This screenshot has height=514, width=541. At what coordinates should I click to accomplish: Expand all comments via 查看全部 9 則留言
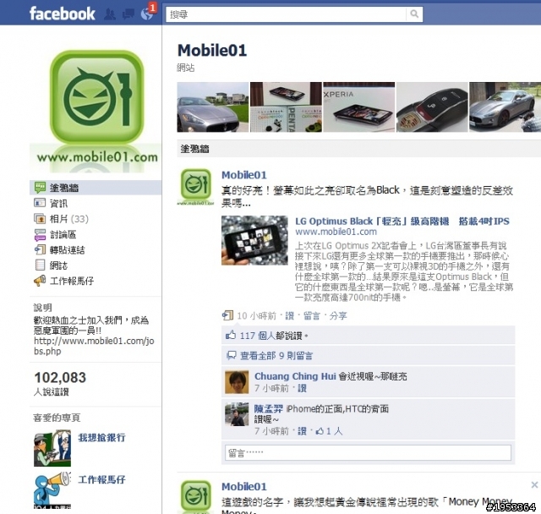click(x=276, y=356)
